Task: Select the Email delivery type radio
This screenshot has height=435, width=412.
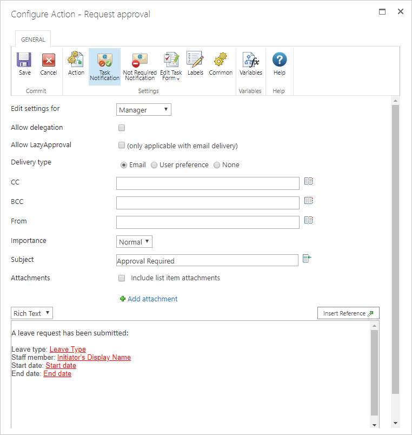Action: click(x=124, y=165)
